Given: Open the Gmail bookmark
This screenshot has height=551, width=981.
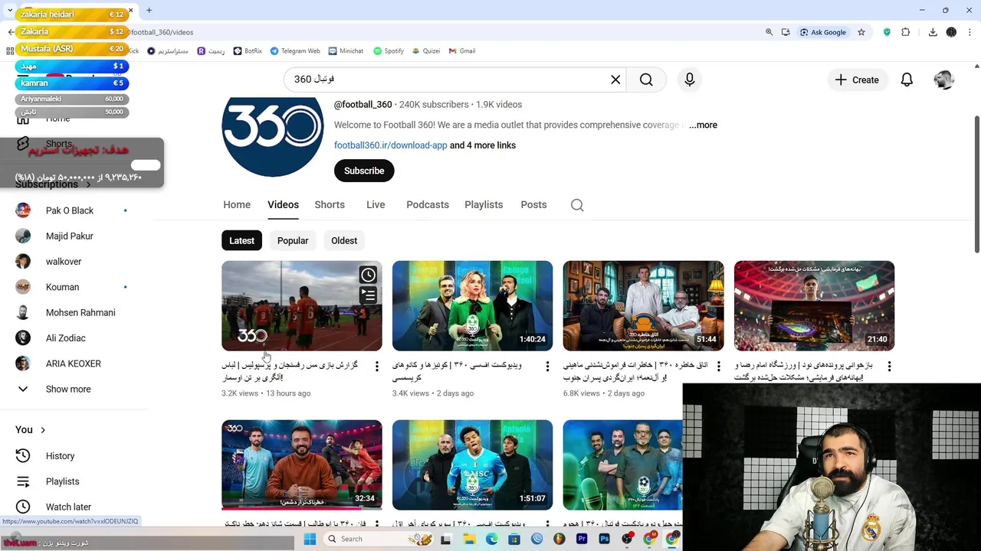Looking at the screenshot, I should tap(462, 51).
